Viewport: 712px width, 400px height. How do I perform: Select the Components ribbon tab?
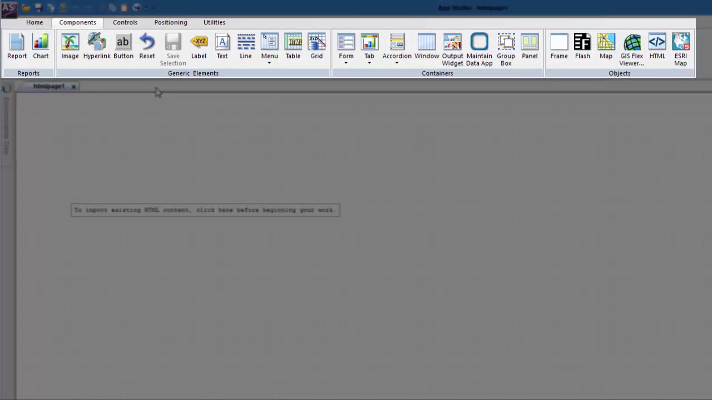[77, 22]
